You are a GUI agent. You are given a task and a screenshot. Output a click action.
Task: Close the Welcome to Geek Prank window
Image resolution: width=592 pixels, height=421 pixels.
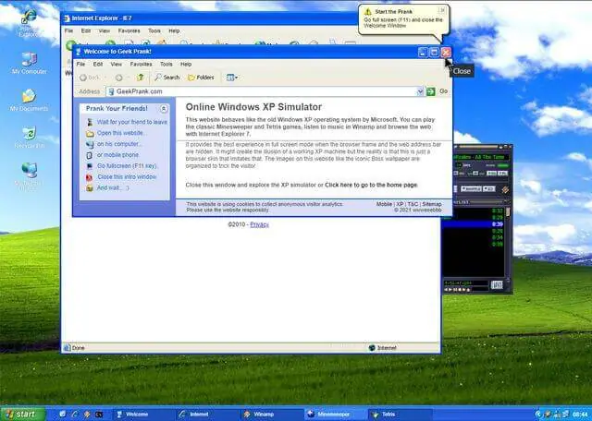pos(446,53)
